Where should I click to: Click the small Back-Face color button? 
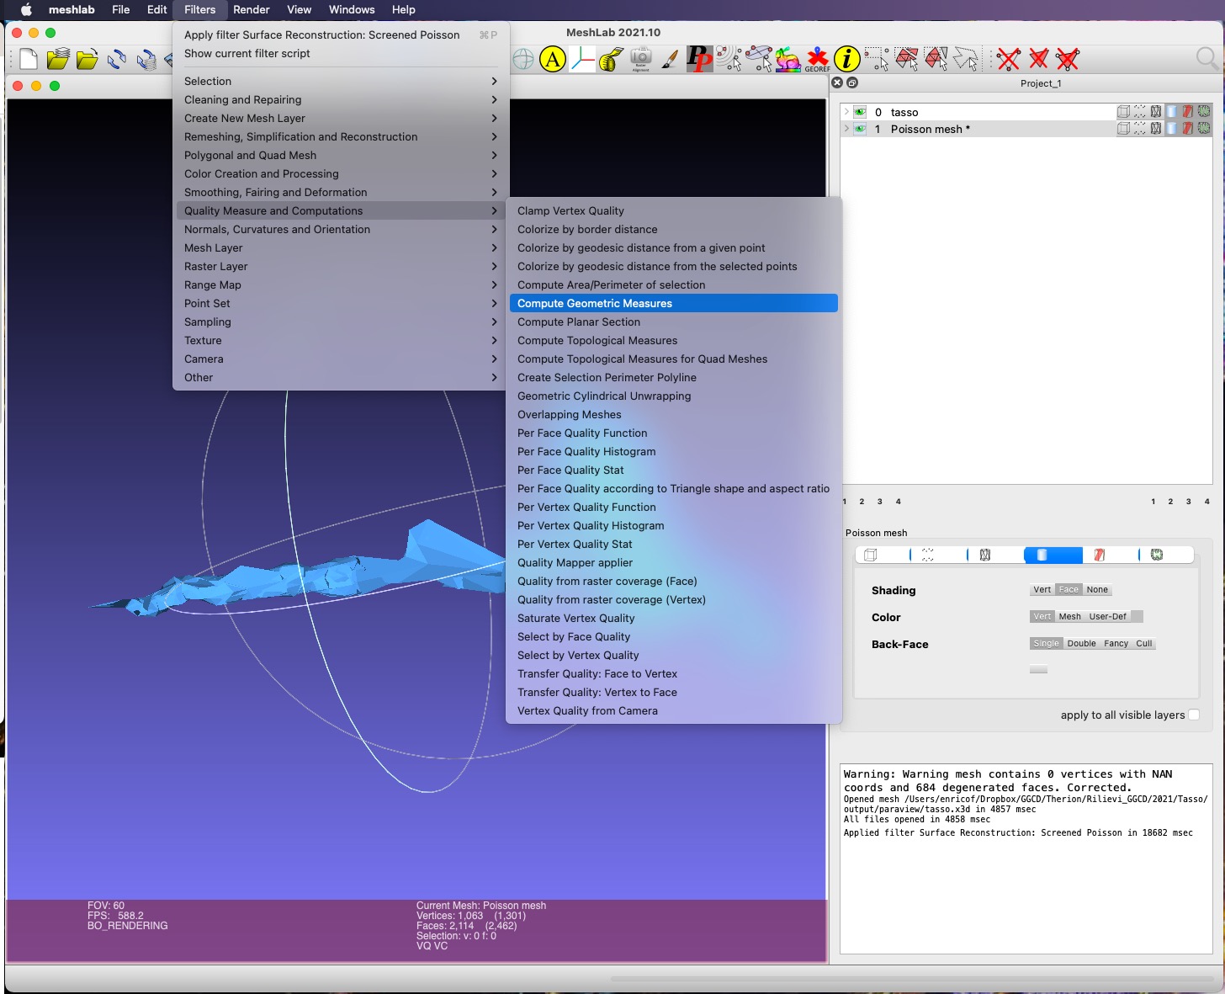coord(1039,670)
